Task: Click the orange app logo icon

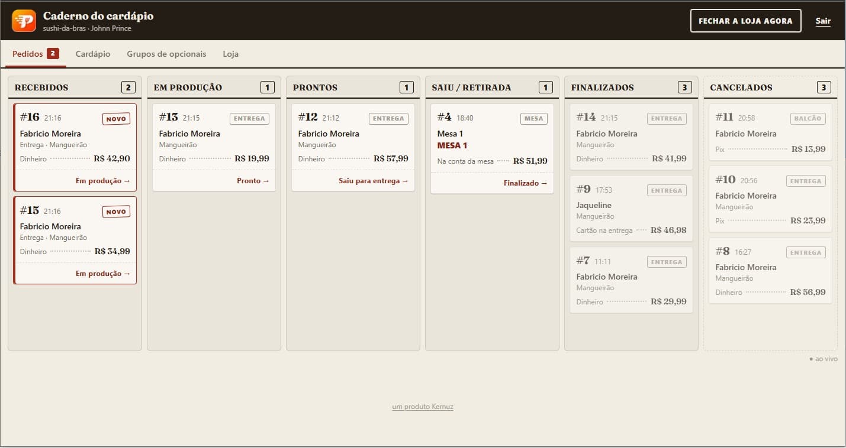Action: pyautogui.click(x=24, y=21)
